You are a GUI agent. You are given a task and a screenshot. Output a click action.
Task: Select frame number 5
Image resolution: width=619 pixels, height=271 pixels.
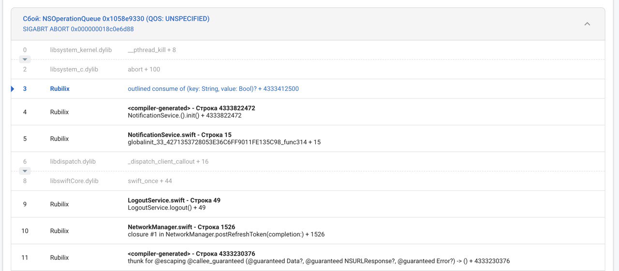[25, 139]
